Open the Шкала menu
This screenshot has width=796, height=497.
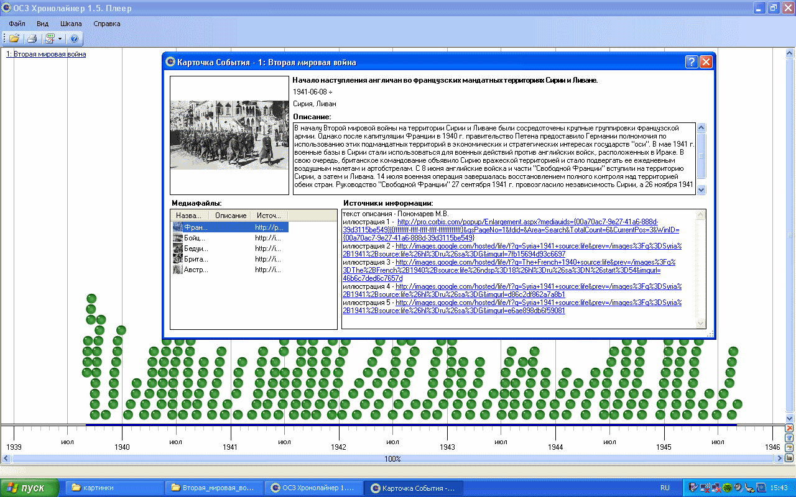pos(71,24)
